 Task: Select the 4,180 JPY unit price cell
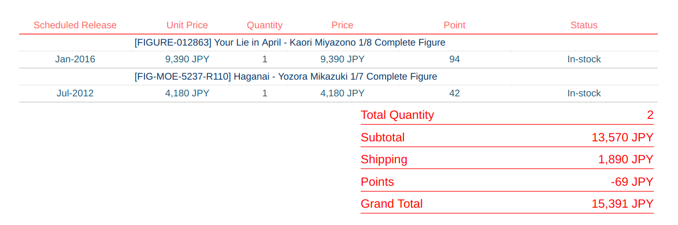click(x=187, y=93)
